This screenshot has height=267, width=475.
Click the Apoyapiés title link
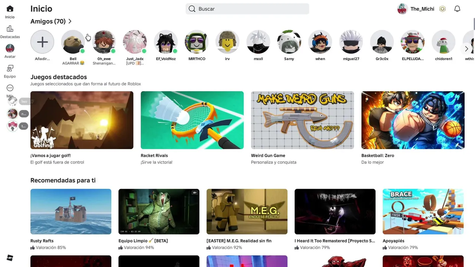pyautogui.click(x=394, y=241)
